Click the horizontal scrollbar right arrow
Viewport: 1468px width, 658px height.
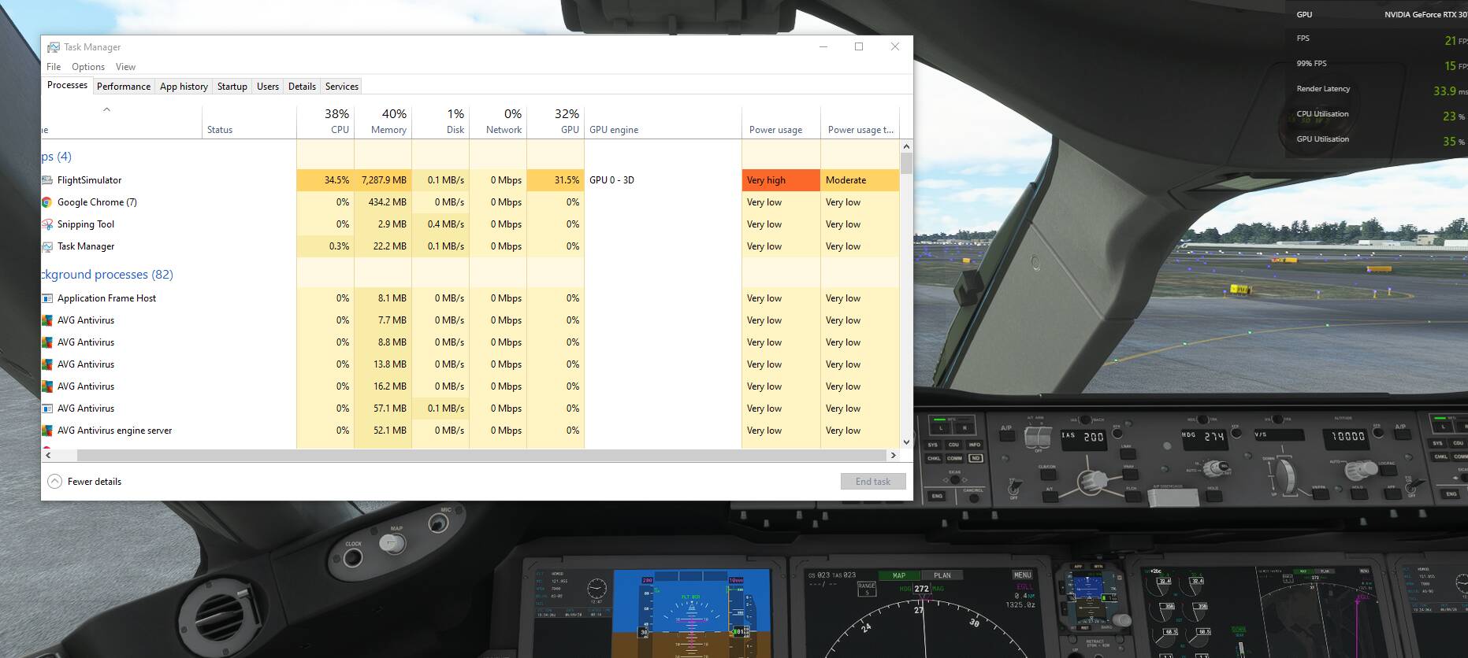point(893,455)
